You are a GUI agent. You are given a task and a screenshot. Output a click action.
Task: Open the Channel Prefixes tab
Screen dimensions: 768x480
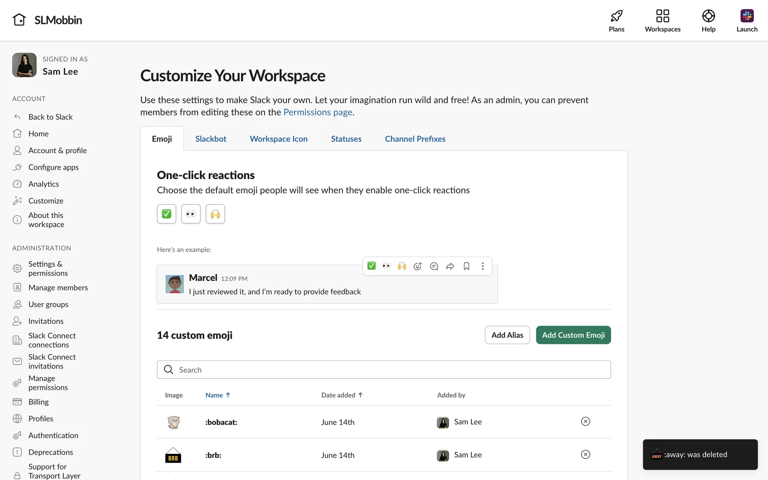pyautogui.click(x=415, y=139)
